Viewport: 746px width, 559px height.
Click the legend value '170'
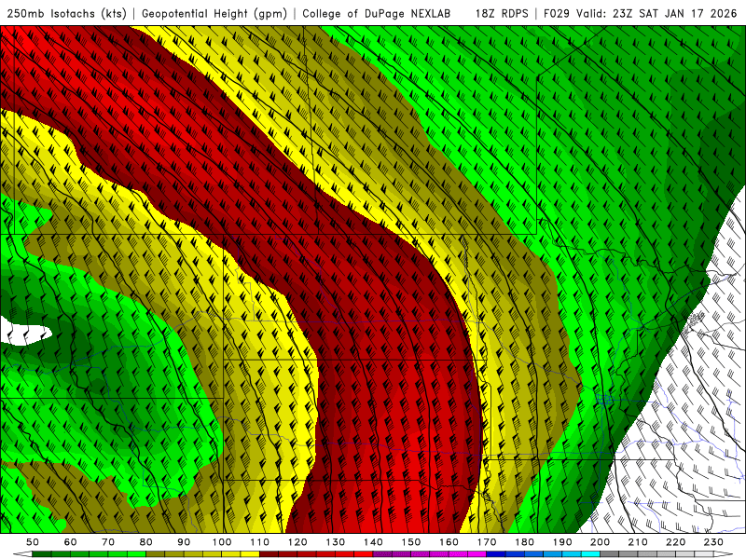coord(487,542)
